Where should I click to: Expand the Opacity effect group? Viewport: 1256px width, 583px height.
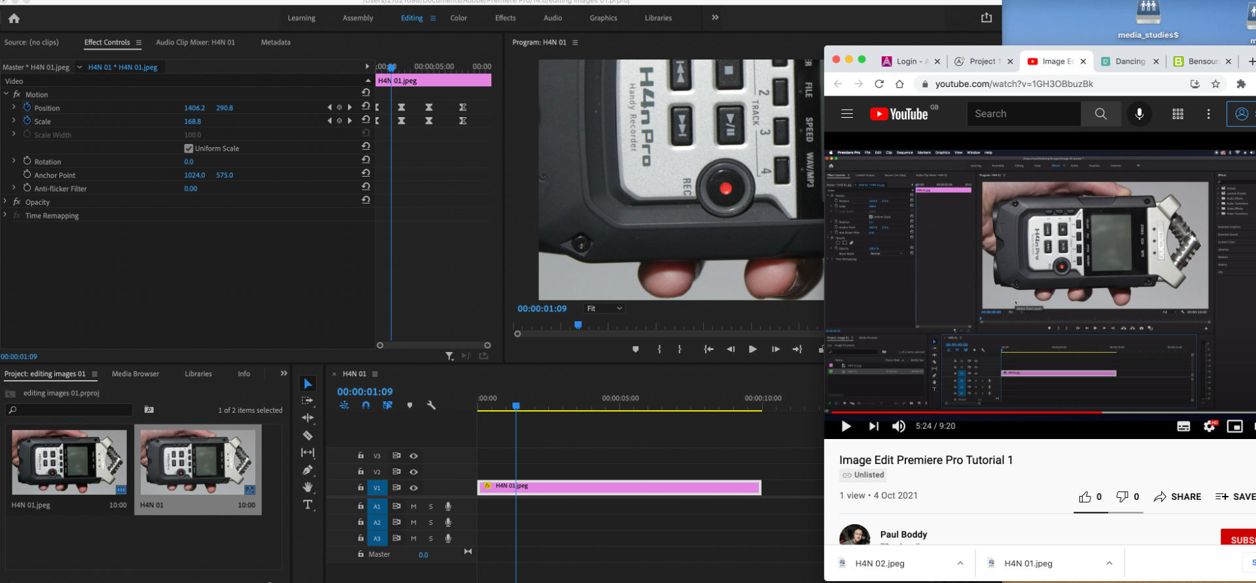(6, 202)
